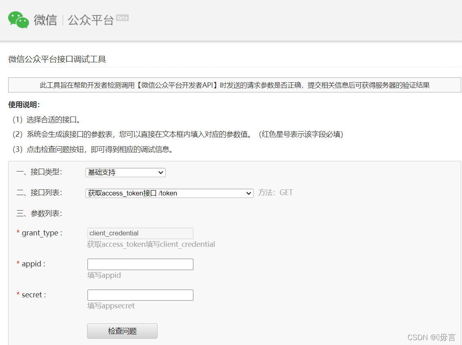The image size is (462, 345).
Task: Click the 方法: GET label
Action: click(276, 193)
